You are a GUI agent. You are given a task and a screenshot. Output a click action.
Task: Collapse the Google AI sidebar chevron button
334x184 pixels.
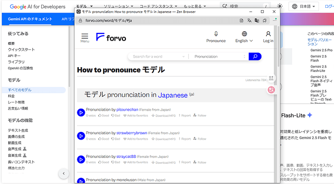click(x=63, y=173)
